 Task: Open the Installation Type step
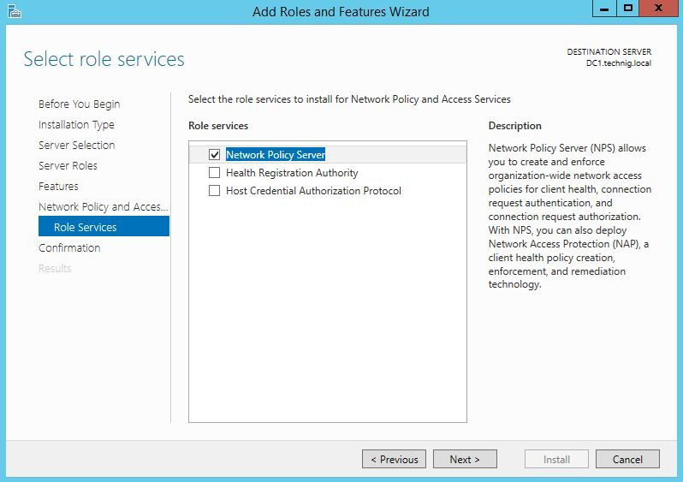click(x=76, y=125)
